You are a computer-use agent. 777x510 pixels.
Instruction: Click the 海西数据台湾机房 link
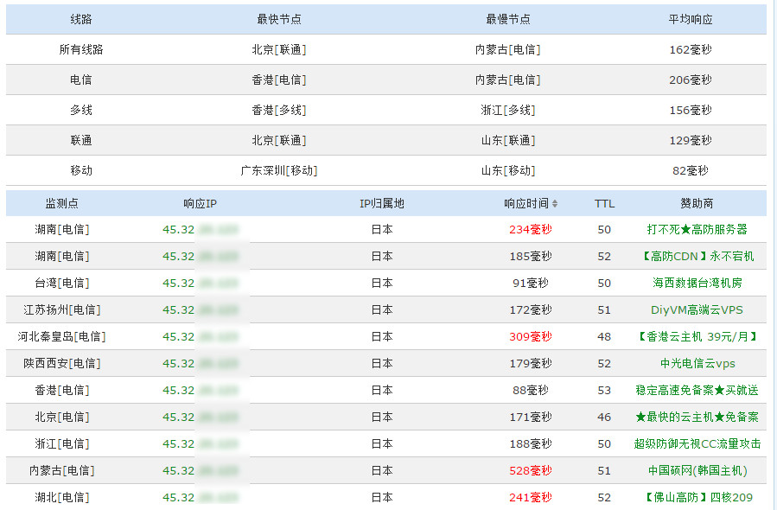click(697, 283)
